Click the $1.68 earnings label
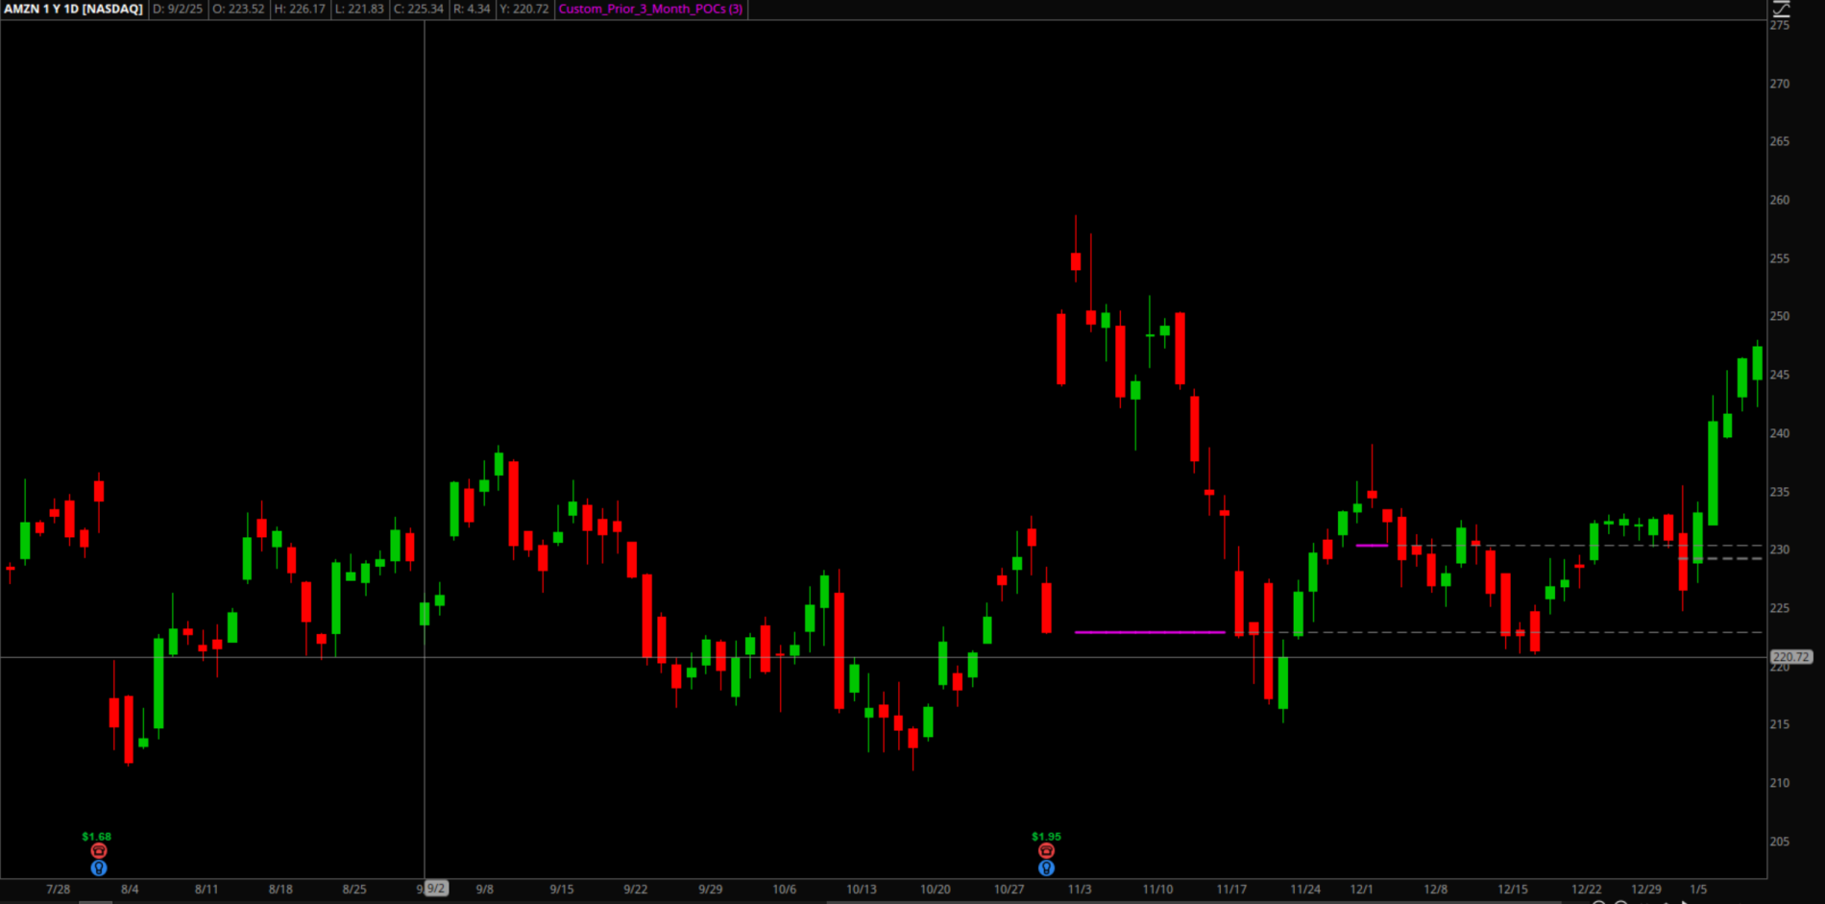This screenshot has height=904, width=1825. (x=97, y=837)
